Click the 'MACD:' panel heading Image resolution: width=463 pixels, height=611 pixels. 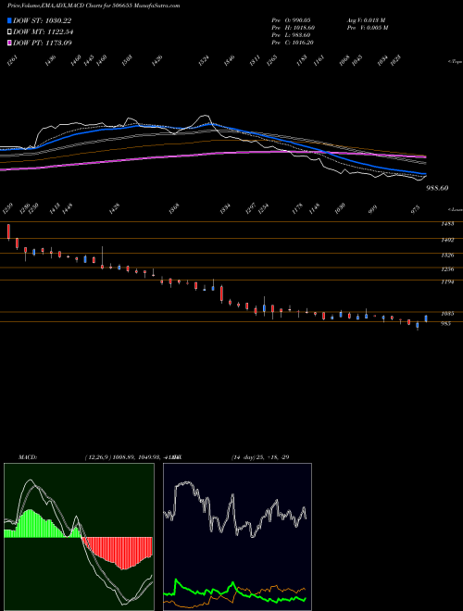28,457
